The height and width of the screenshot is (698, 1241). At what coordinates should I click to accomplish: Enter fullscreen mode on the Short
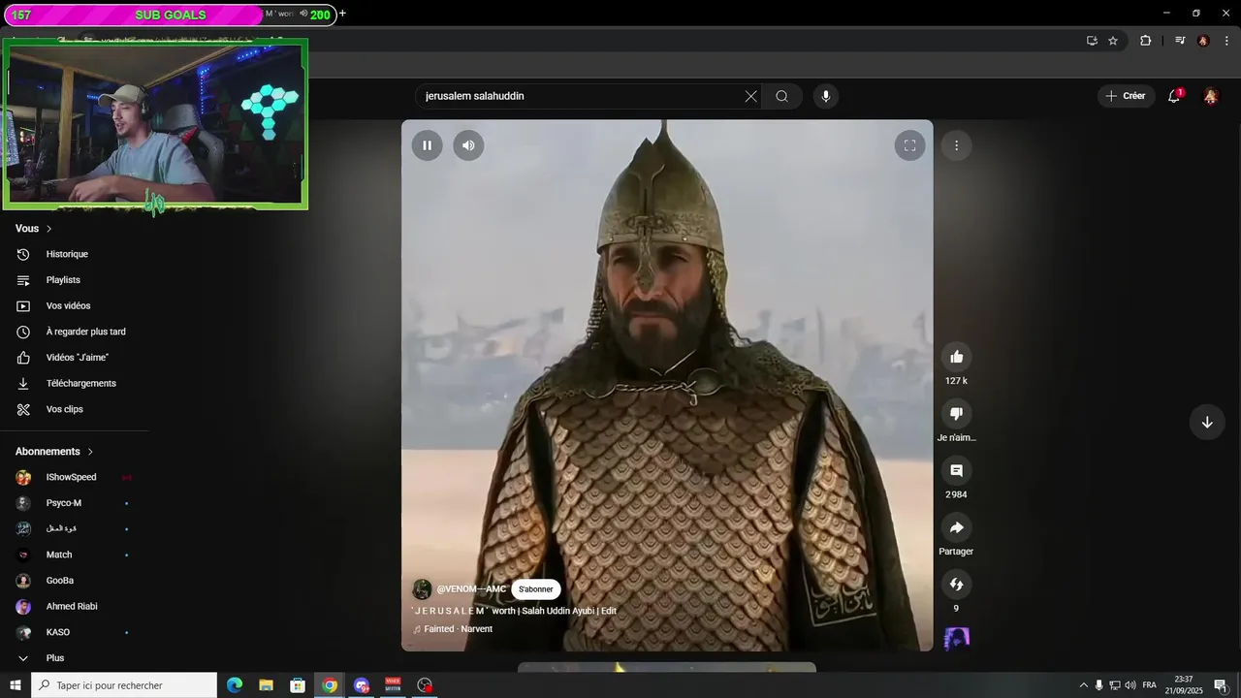coord(909,145)
